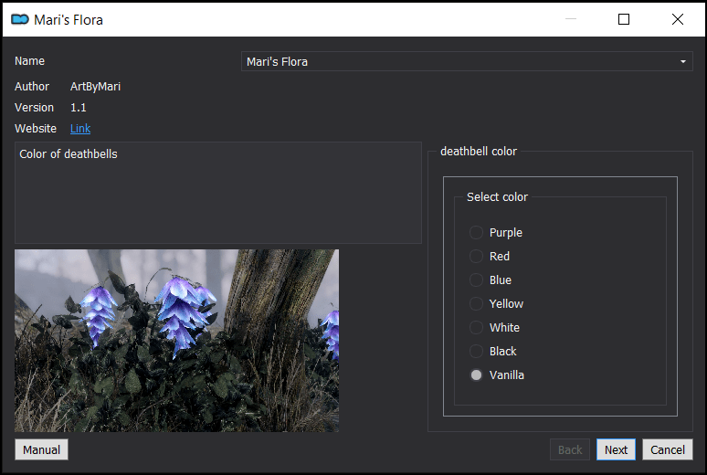Open the Website Link
The height and width of the screenshot is (475, 707).
pos(80,129)
